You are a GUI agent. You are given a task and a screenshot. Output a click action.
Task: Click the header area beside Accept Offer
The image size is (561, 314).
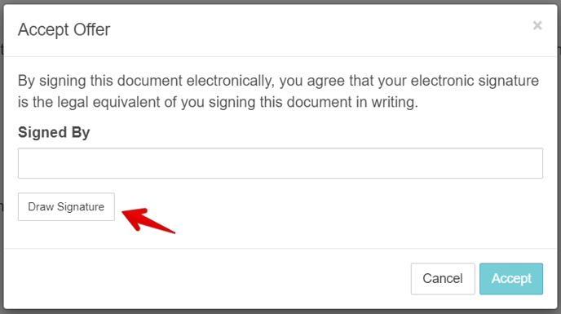tap(322, 30)
